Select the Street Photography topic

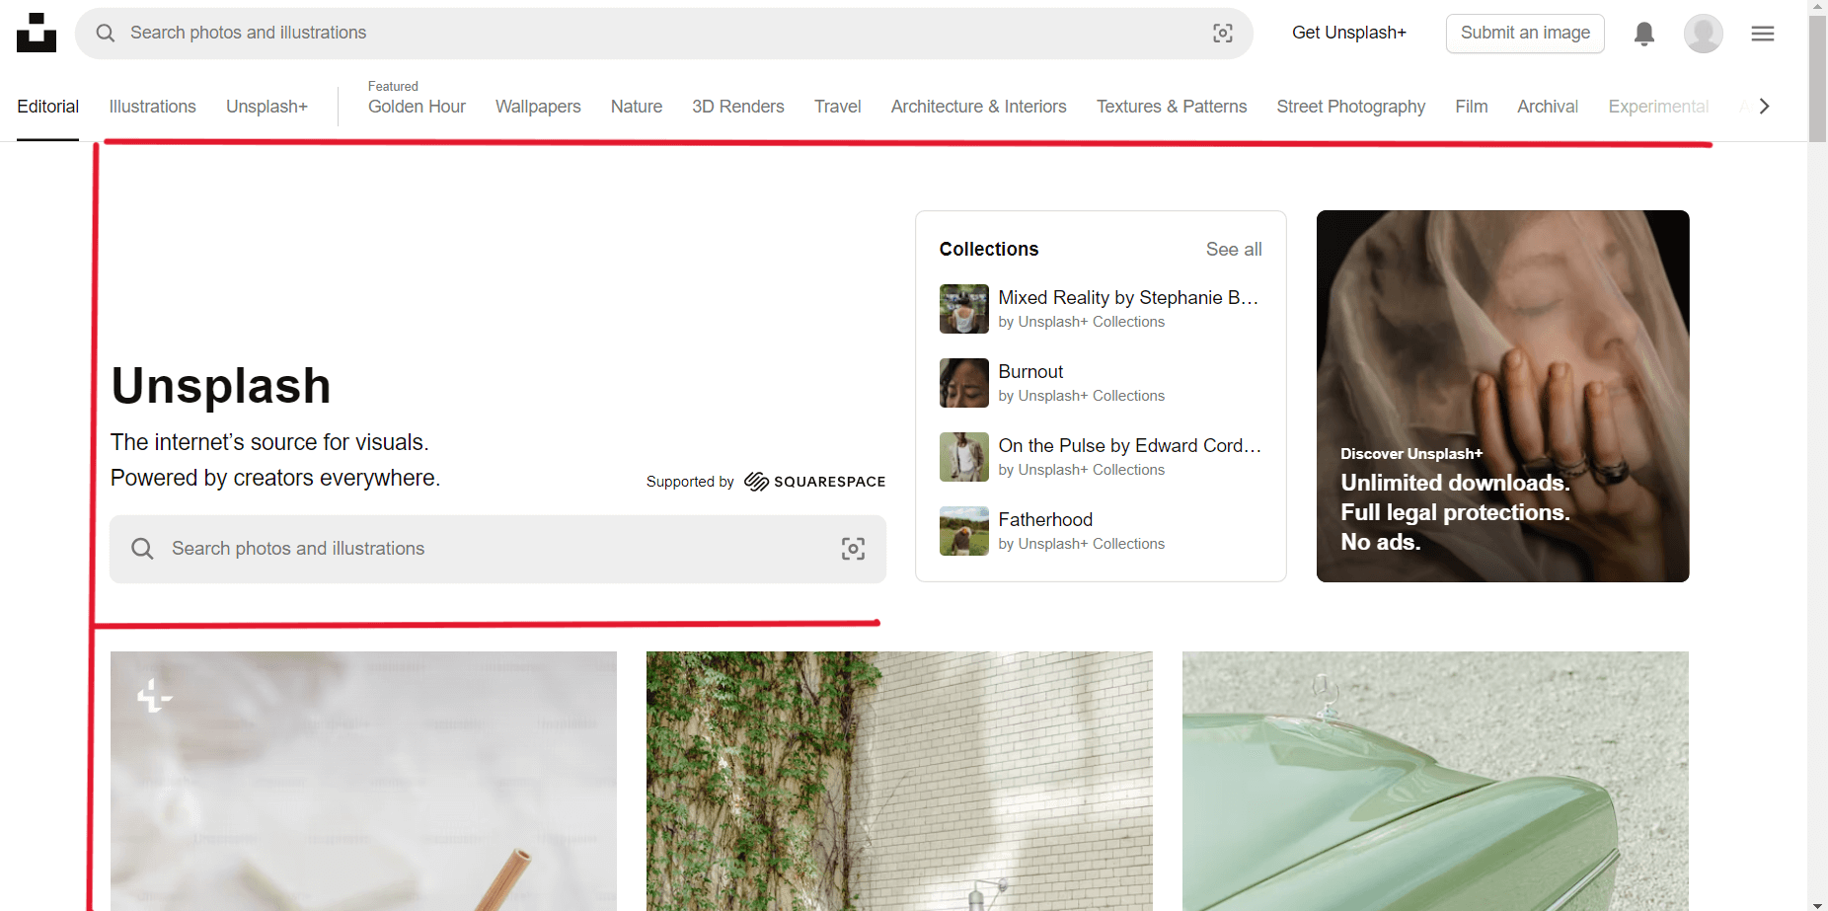coord(1351,107)
